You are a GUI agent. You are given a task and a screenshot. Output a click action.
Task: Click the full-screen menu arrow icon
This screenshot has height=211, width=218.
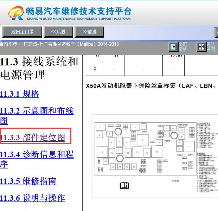tap(173, 47)
